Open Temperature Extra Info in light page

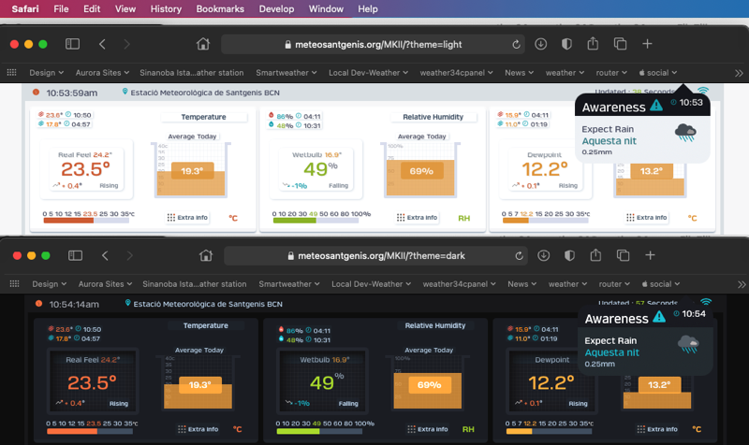[x=187, y=218]
